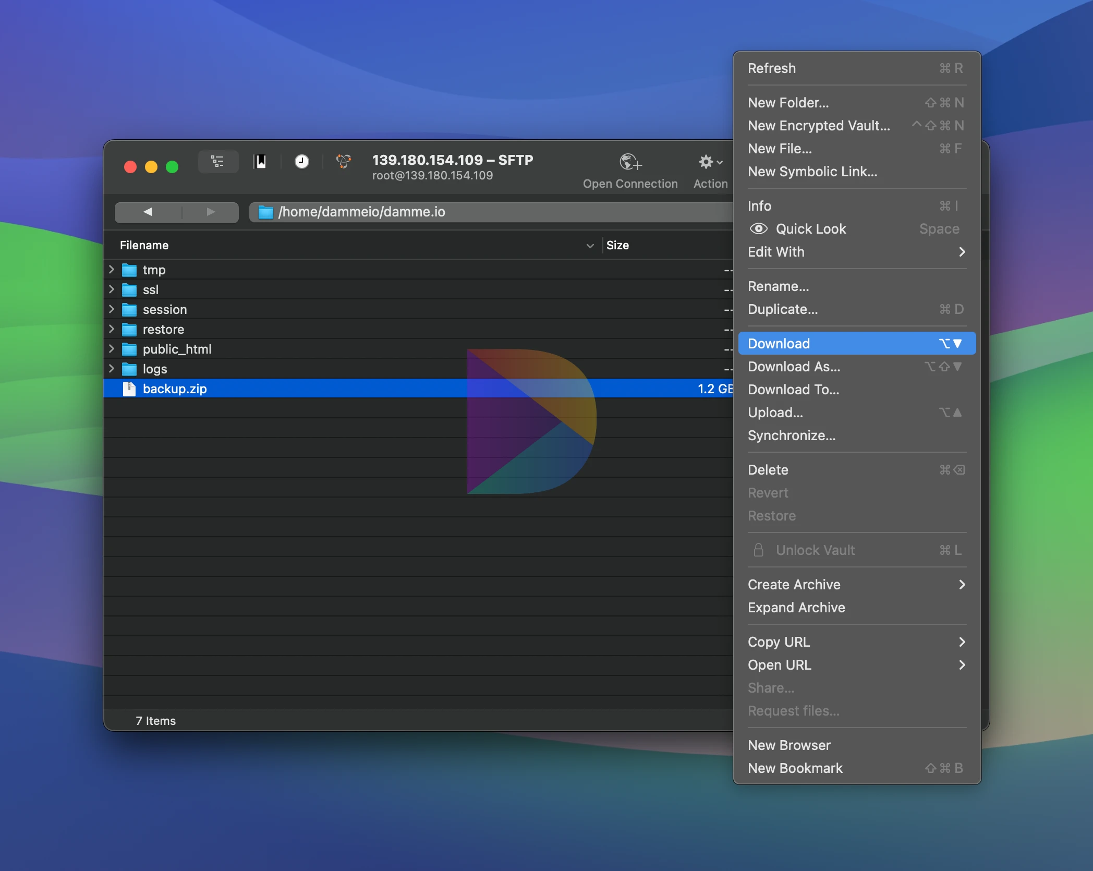Image resolution: width=1093 pixels, height=871 pixels.
Task: Choose Delete in the context menu
Action: [857, 470]
